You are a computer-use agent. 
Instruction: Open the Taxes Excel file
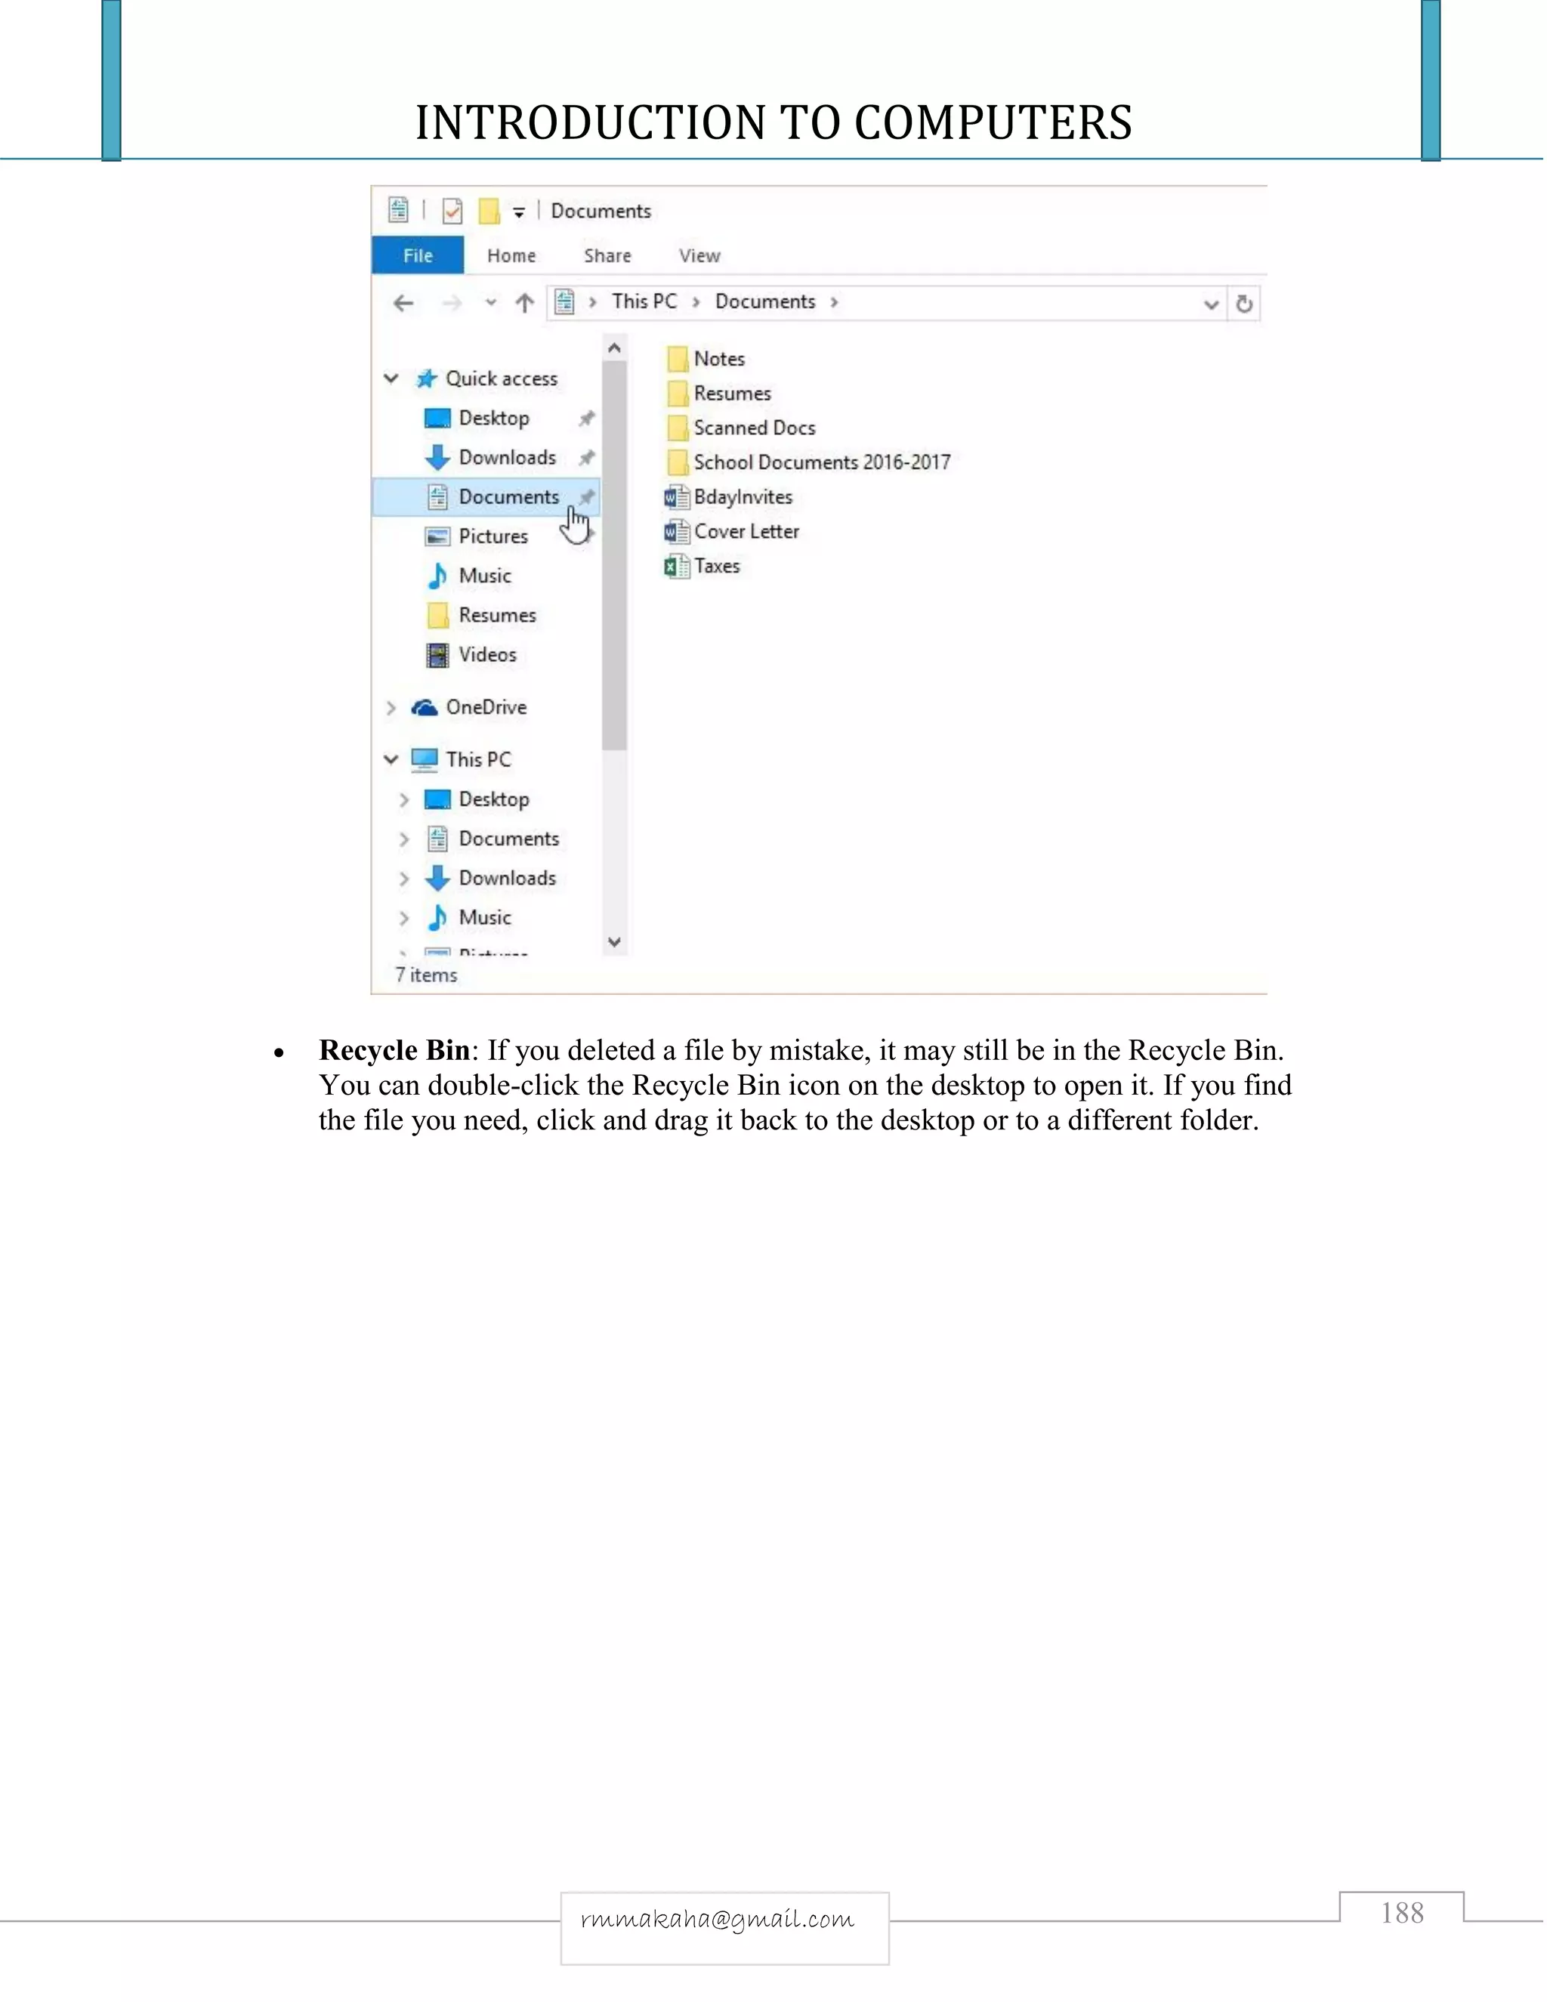coord(716,567)
